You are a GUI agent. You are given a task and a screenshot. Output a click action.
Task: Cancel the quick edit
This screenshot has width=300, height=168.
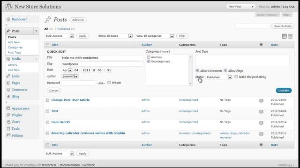(54, 91)
